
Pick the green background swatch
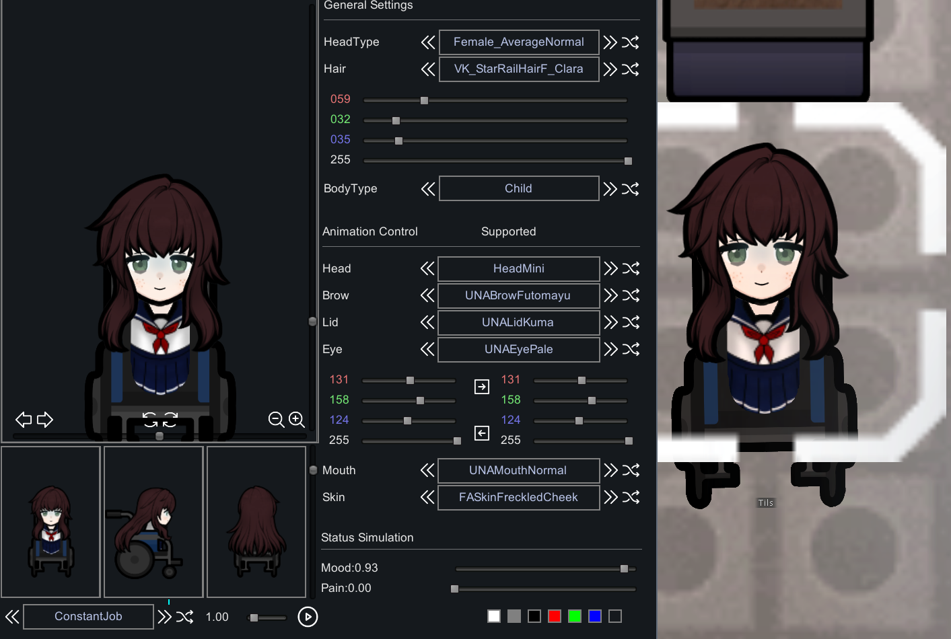(x=575, y=616)
